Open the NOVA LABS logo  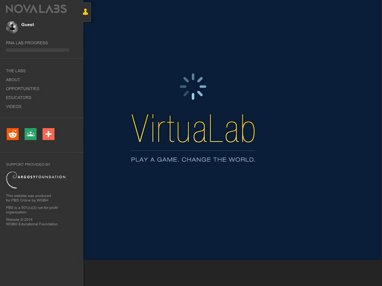(36, 9)
